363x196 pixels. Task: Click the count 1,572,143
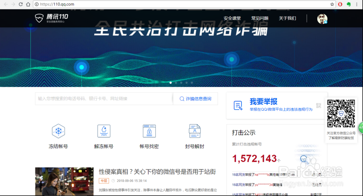point(254,159)
